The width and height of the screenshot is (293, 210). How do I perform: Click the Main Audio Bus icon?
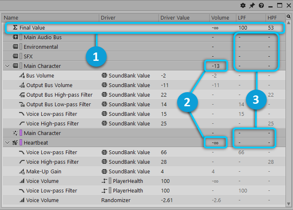coord(15,37)
